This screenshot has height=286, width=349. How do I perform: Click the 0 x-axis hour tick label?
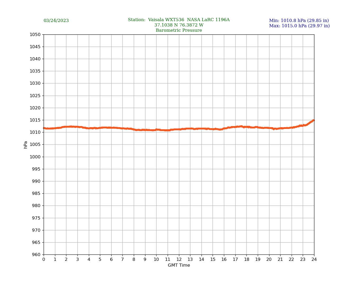click(44, 260)
